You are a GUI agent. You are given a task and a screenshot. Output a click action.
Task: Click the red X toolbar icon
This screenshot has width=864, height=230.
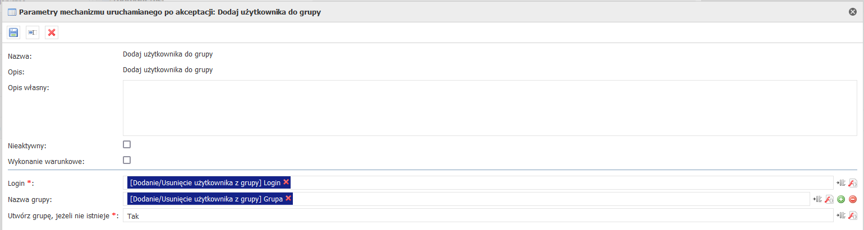click(x=52, y=32)
